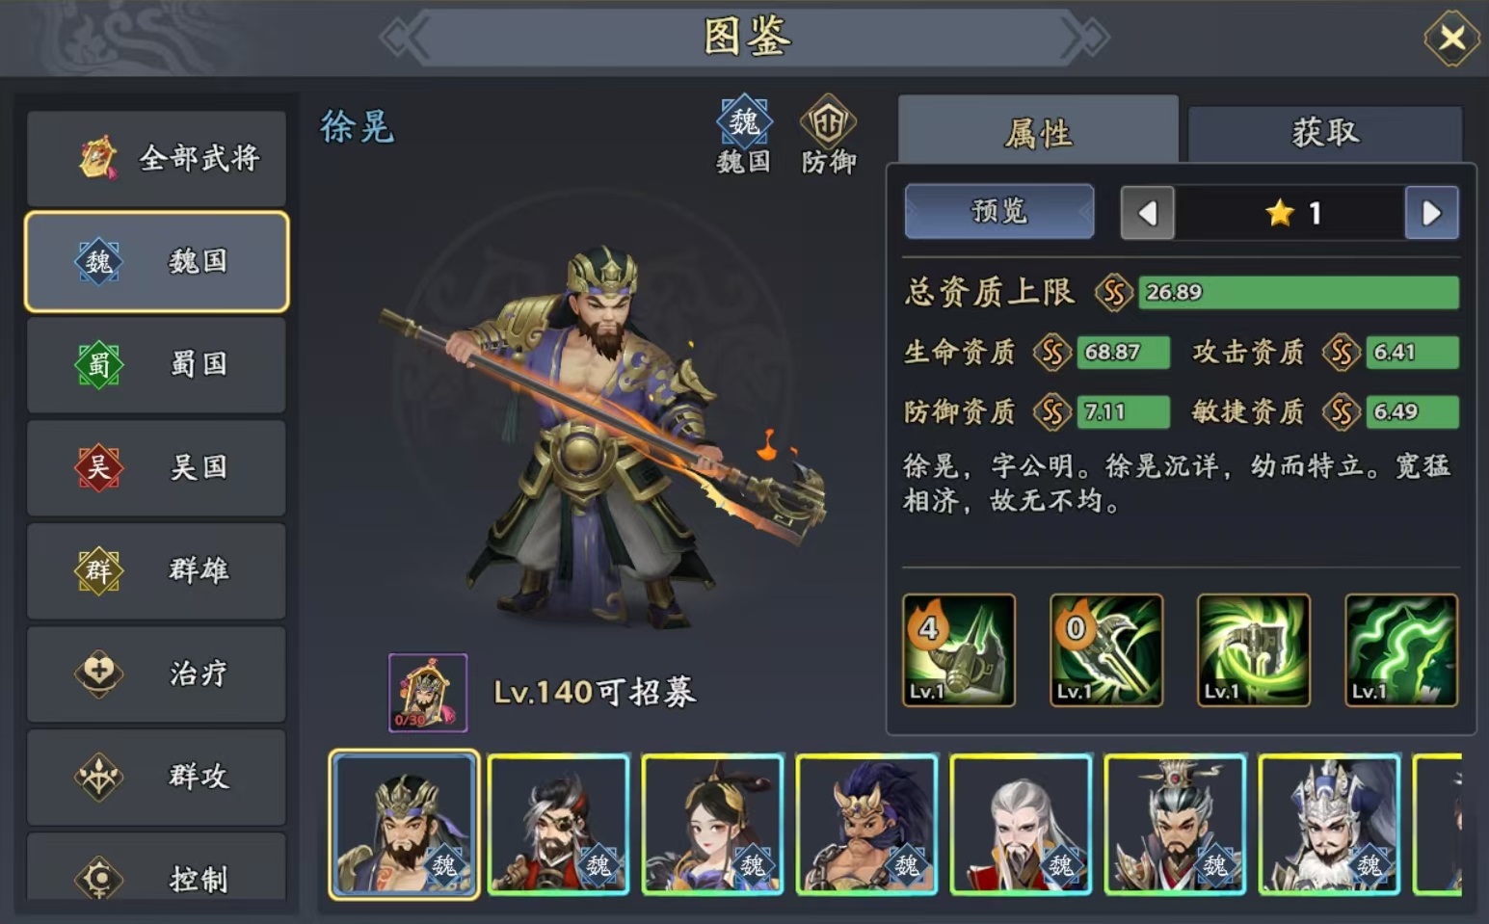Select the 吴国 faction filter
Image resolution: width=1489 pixels, height=924 pixels.
coord(156,467)
